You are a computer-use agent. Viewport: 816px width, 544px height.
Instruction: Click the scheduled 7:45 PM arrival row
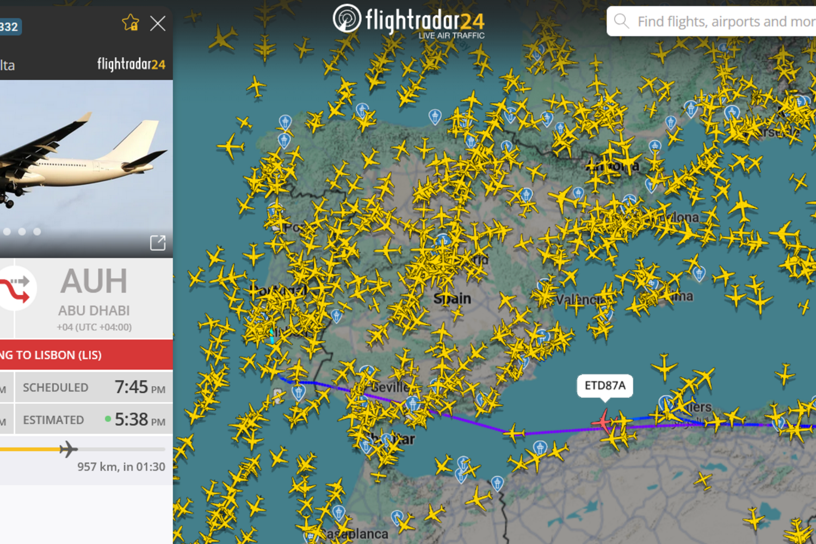coord(86,387)
